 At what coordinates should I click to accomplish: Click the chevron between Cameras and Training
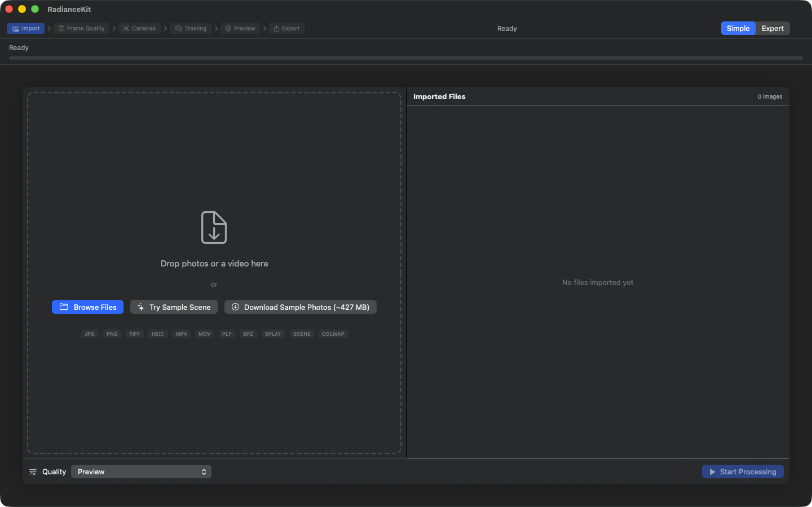click(x=165, y=28)
